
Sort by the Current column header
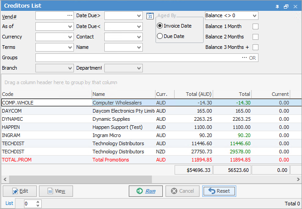(271, 94)
